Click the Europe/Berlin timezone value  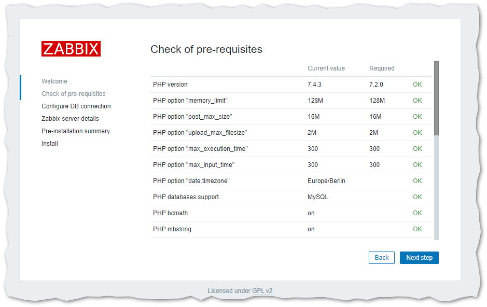pos(326,181)
